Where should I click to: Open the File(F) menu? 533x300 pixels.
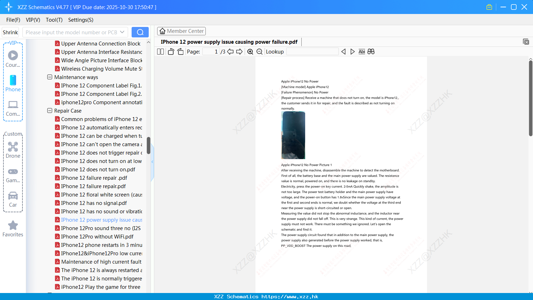click(x=13, y=20)
